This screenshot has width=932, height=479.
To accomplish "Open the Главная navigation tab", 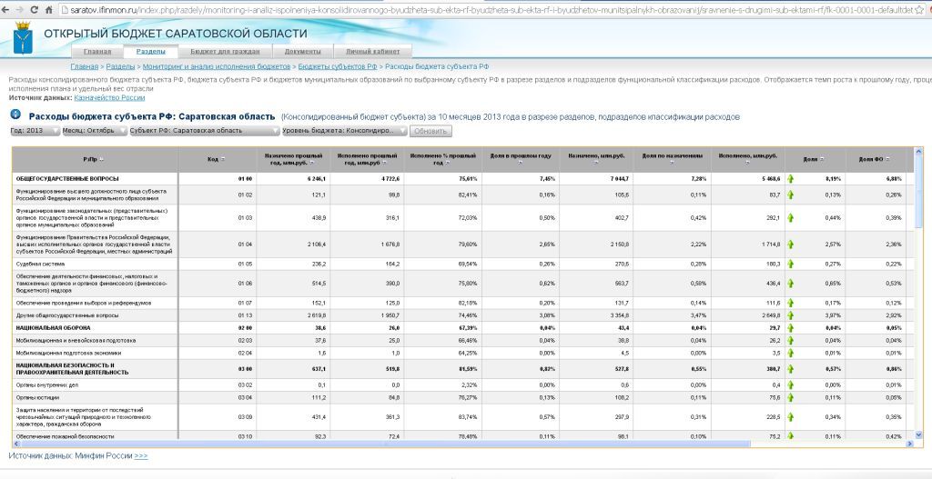I will 96,52.
